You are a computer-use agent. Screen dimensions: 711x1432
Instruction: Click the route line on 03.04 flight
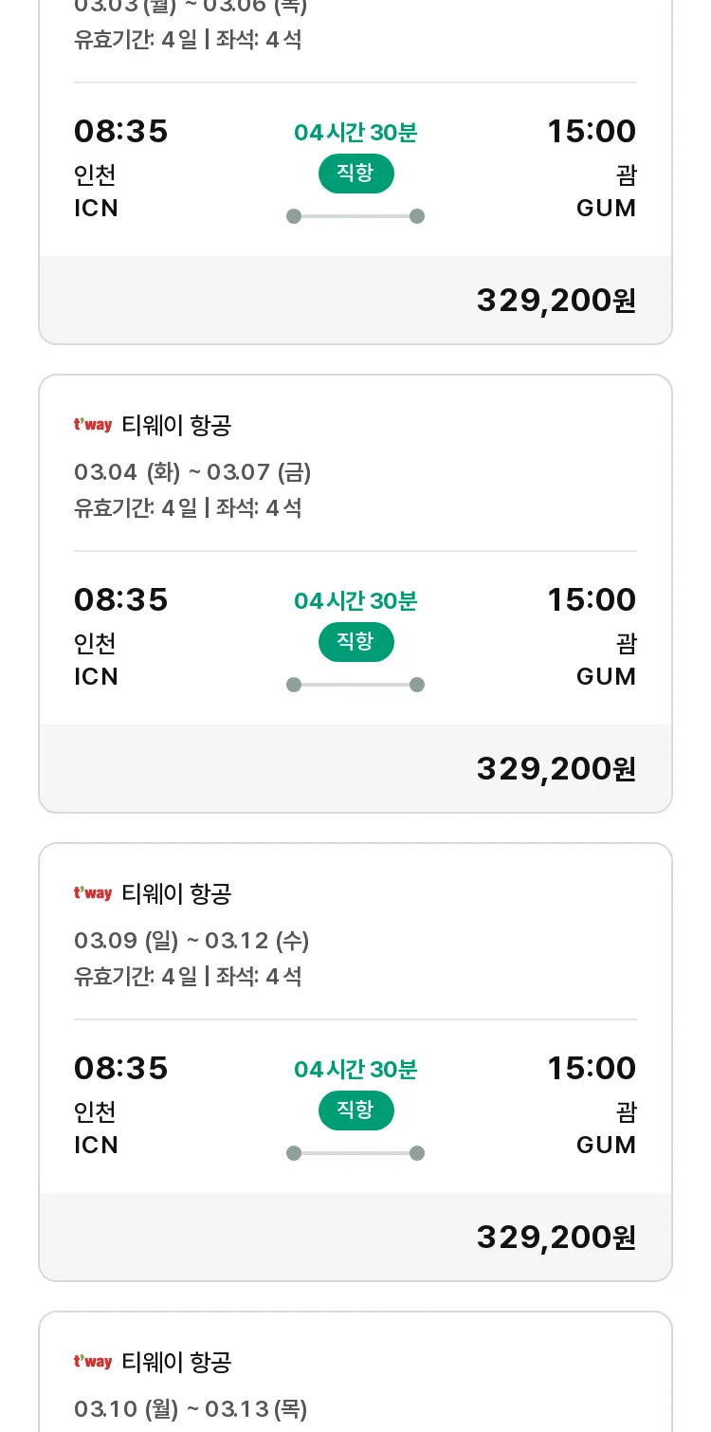click(x=355, y=685)
